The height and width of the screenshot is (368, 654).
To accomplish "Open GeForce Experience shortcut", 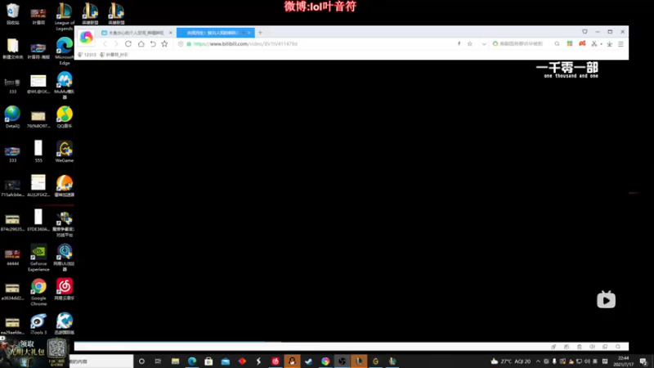I will click(38, 258).
